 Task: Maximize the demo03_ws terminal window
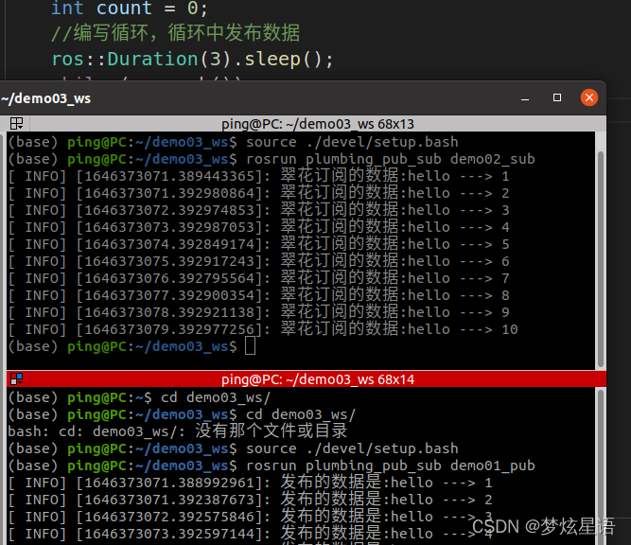(557, 97)
